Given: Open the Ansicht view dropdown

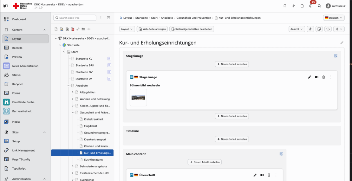Looking at the screenshot, I should (x=297, y=29).
